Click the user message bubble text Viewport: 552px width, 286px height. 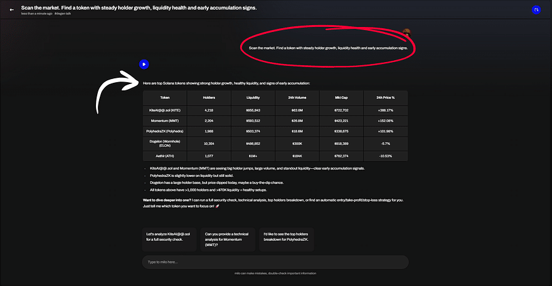click(327, 48)
